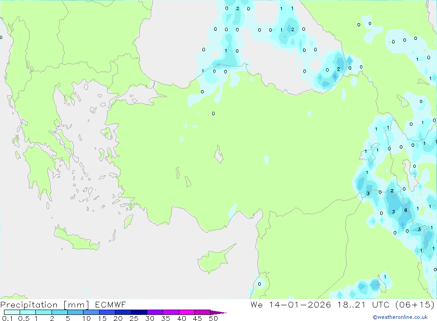Click the precipitation value '6' on the map
The image size is (437, 321).
pyautogui.click(x=406, y=210)
